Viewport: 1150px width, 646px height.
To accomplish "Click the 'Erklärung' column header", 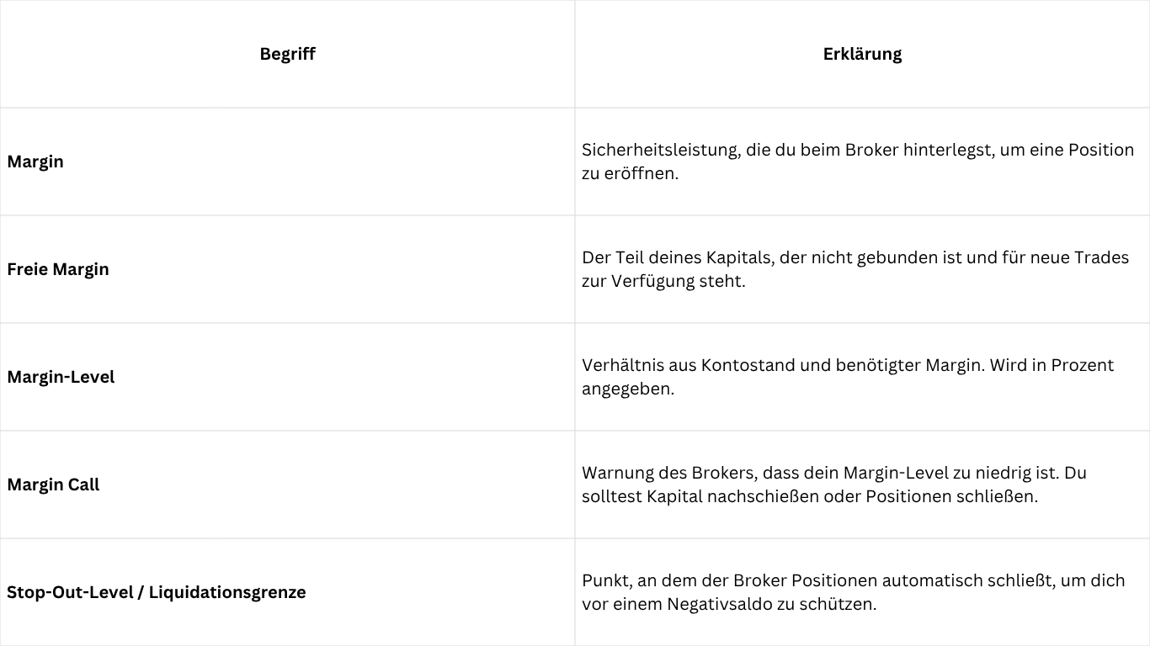I will point(862,54).
